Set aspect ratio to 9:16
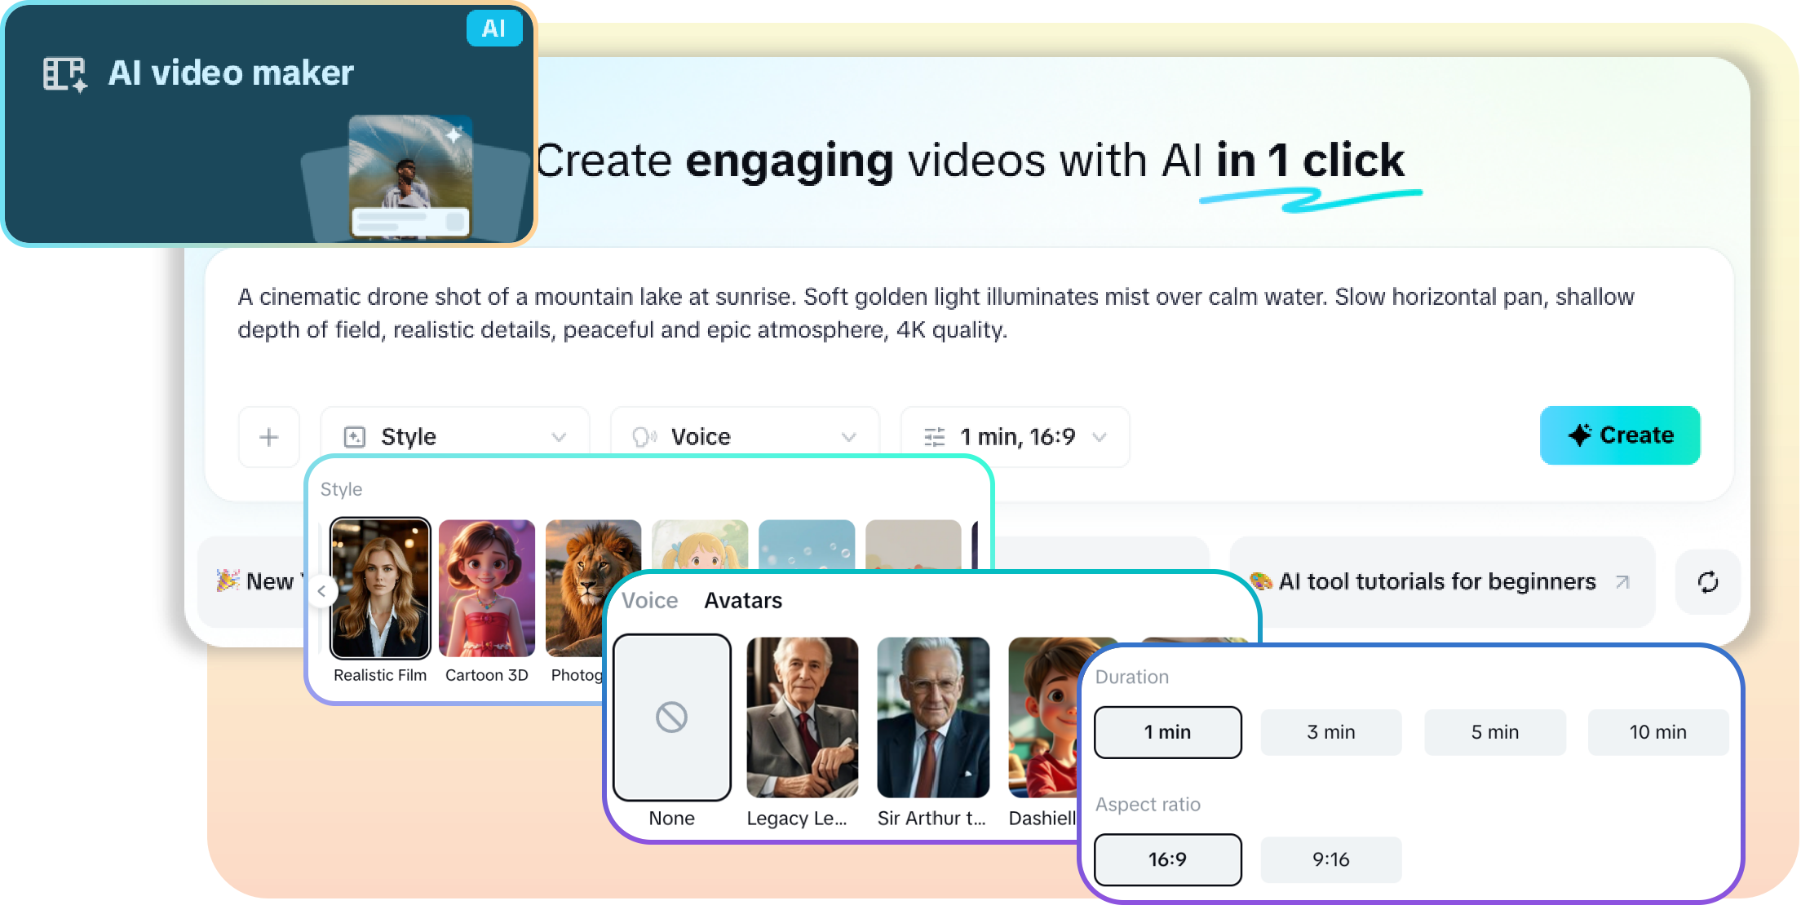The width and height of the screenshot is (1801, 905). (1330, 859)
